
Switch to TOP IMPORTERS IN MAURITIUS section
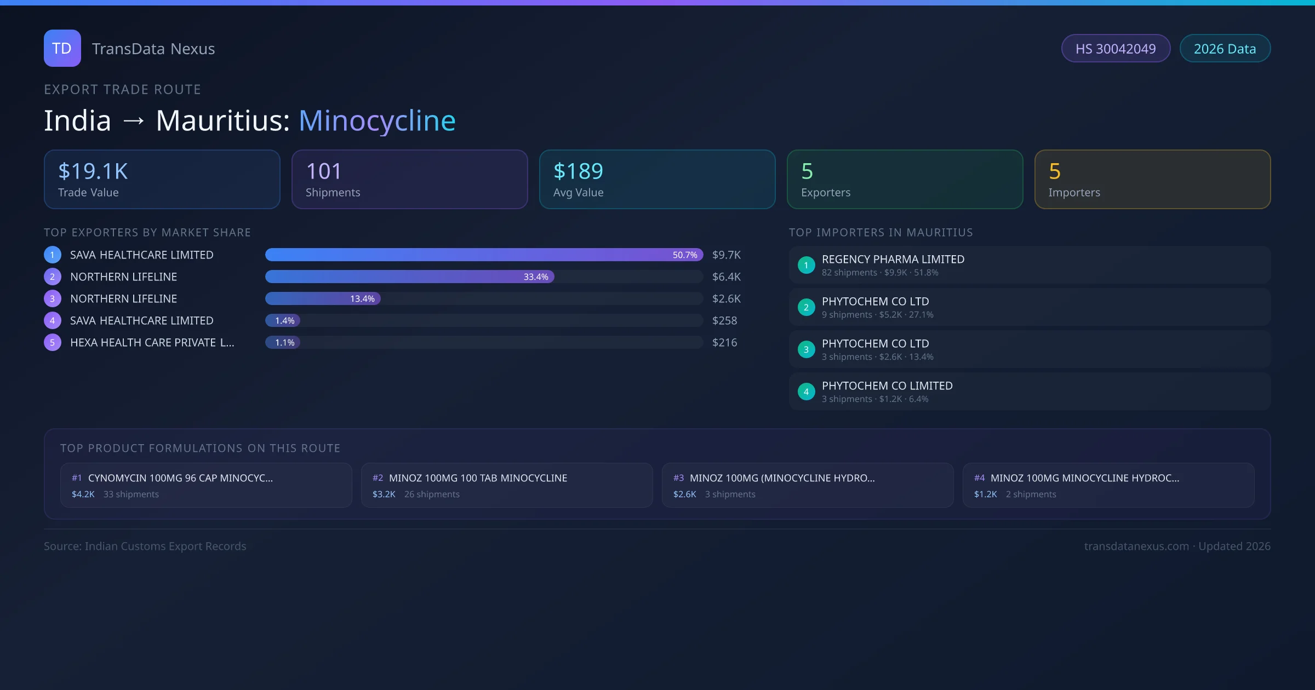click(881, 232)
